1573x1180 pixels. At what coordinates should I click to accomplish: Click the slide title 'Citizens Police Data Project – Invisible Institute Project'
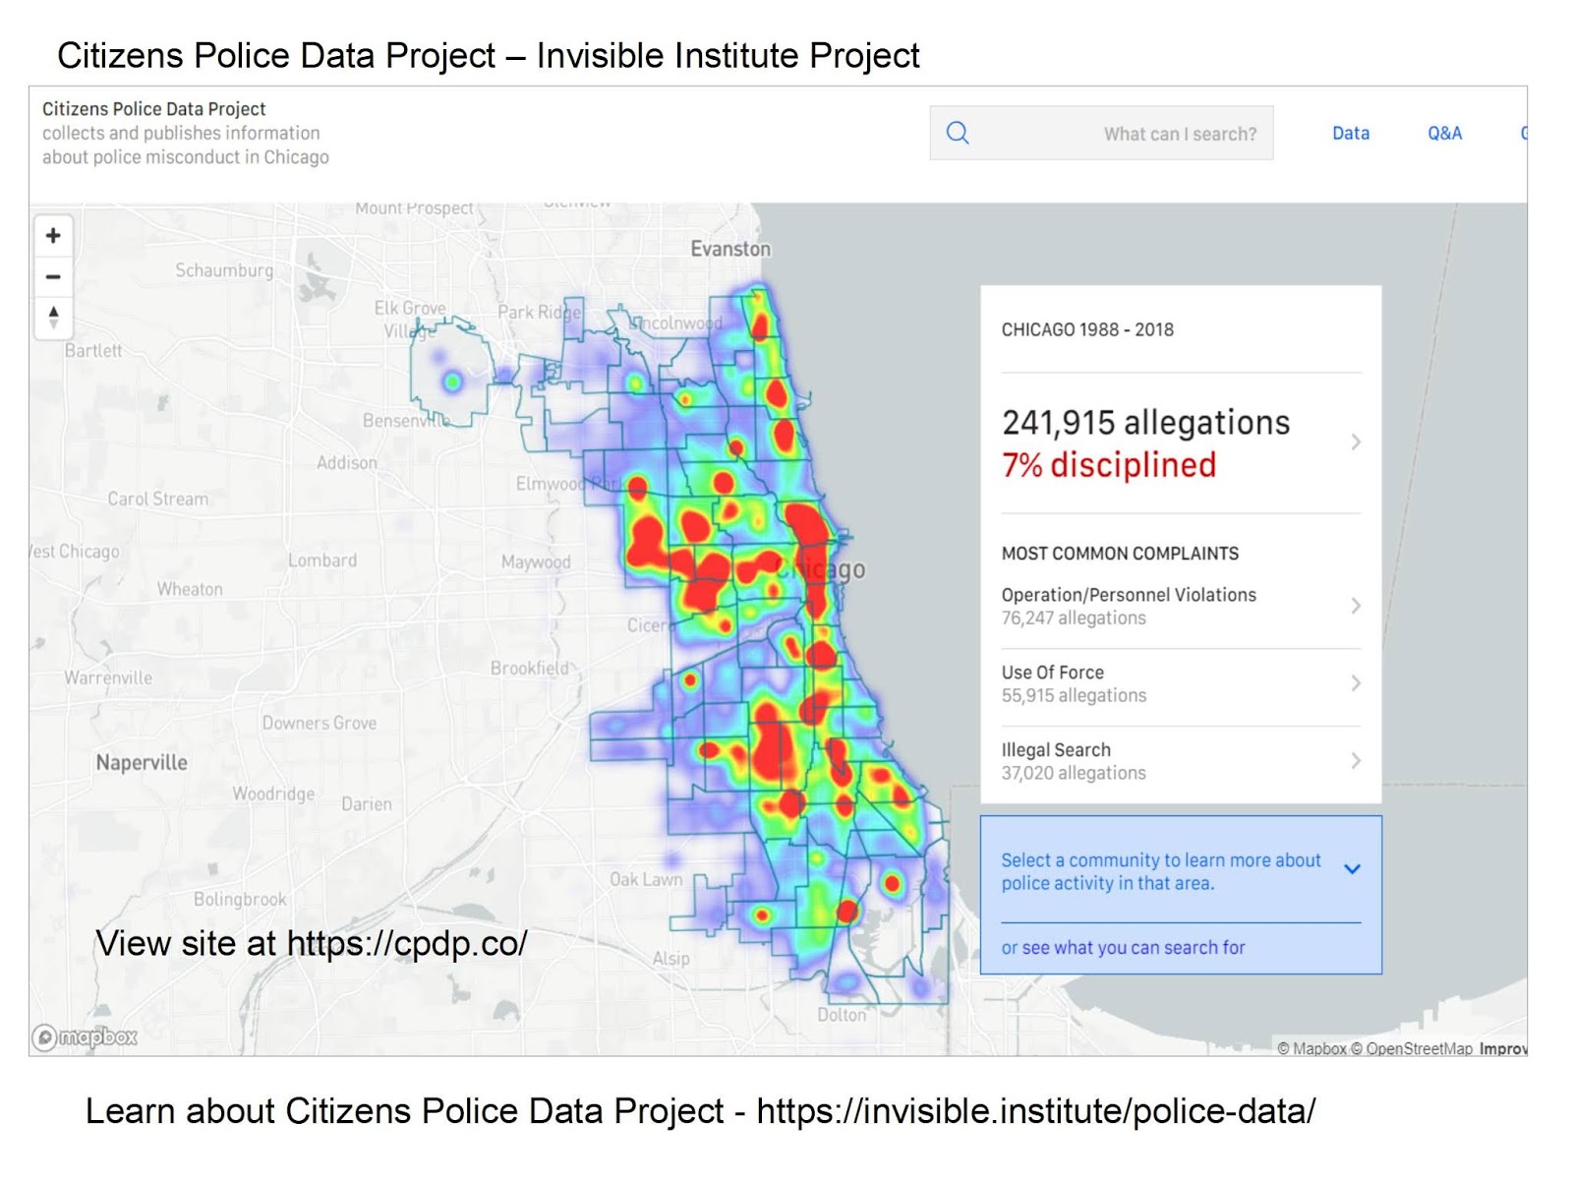coord(489,56)
